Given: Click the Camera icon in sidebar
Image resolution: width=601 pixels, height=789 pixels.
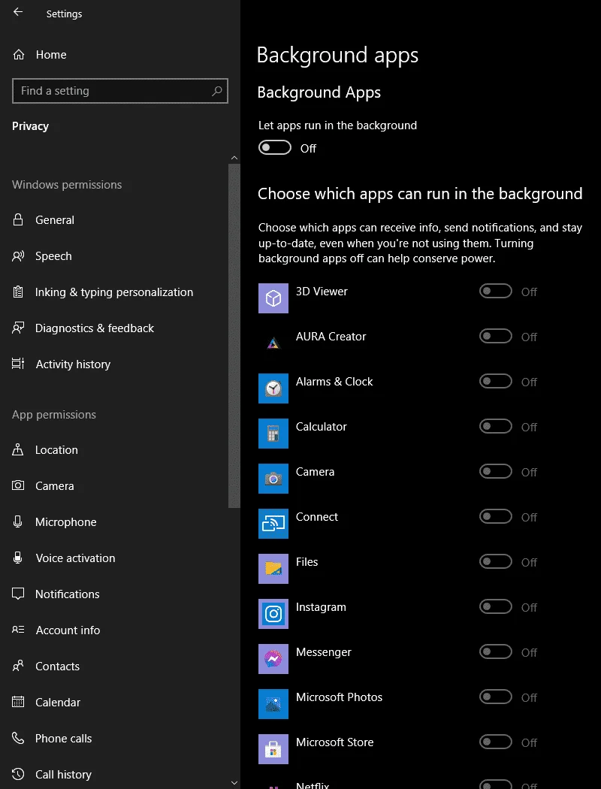Looking at the screenshot, I should (18, 485).
